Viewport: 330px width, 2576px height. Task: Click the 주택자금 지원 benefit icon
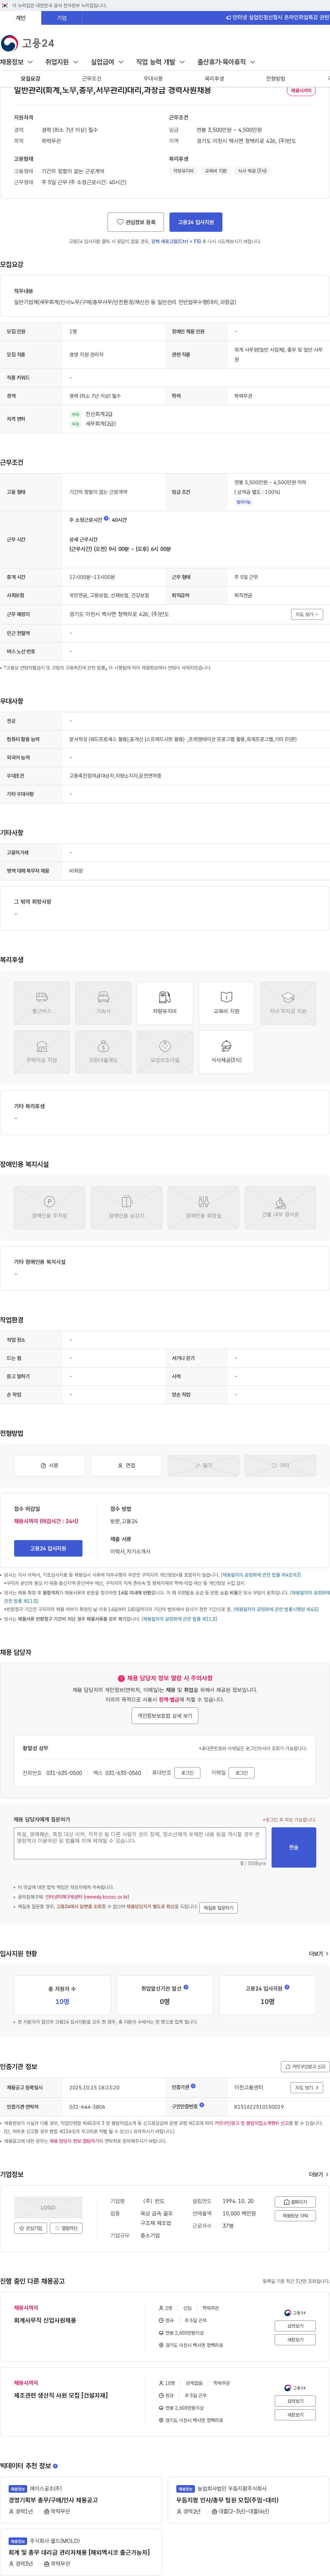(42, 1052)
